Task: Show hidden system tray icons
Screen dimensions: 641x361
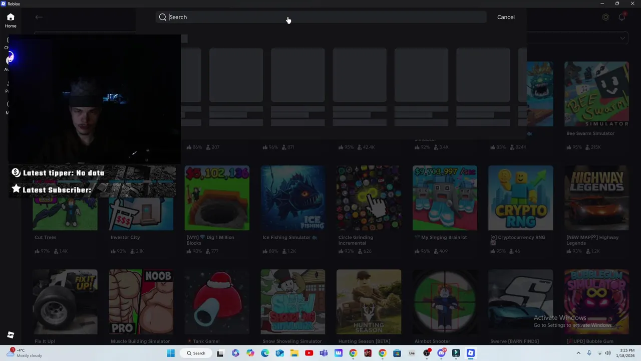Action: click(578, 353)
